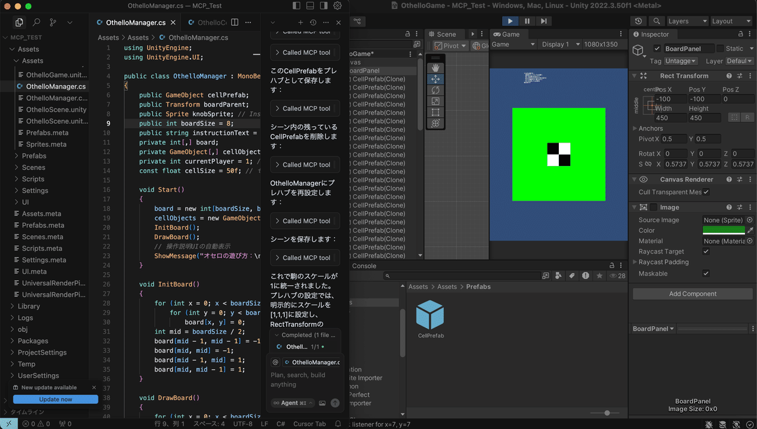
Task: Select the Hand tool in Scene view
Action: (x=436, y=67)
